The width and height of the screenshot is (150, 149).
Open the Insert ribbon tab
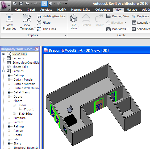31,10
